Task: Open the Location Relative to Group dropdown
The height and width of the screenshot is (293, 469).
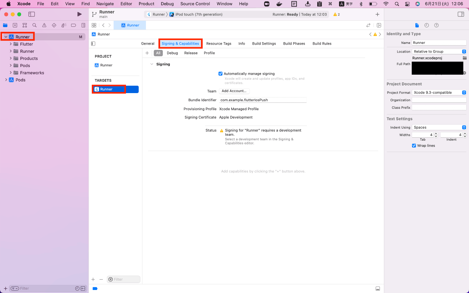Action: pos(439,52)
